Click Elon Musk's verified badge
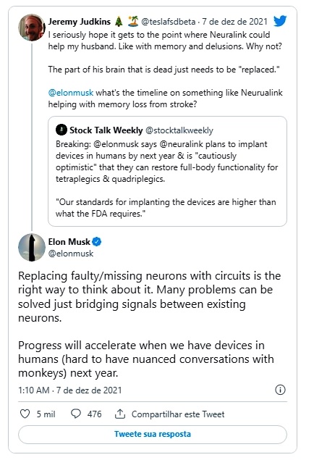314x460 pixels. coord(97,242)
